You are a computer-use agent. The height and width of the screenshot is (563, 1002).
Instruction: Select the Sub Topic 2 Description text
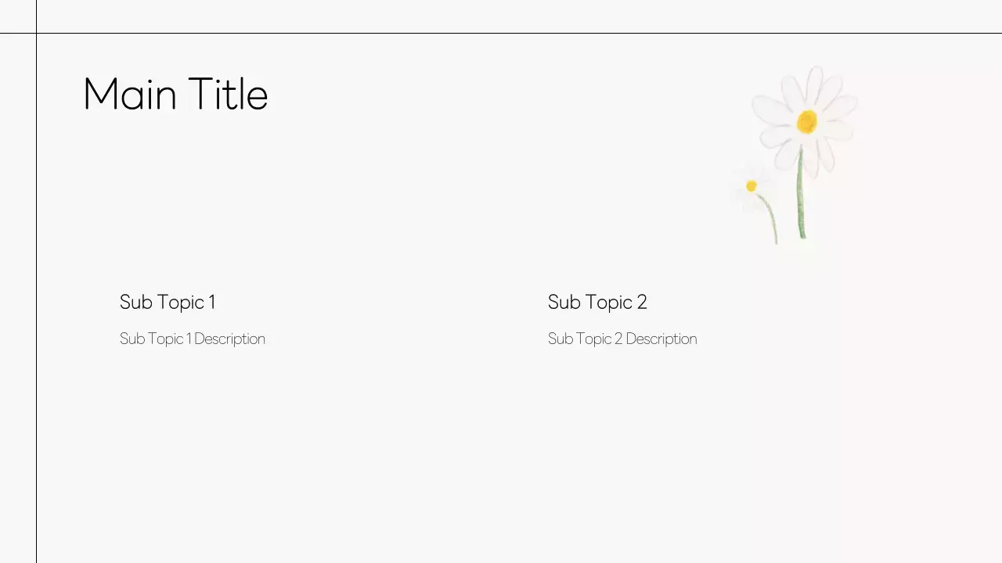pyautogui.click(x=622, y=339)
